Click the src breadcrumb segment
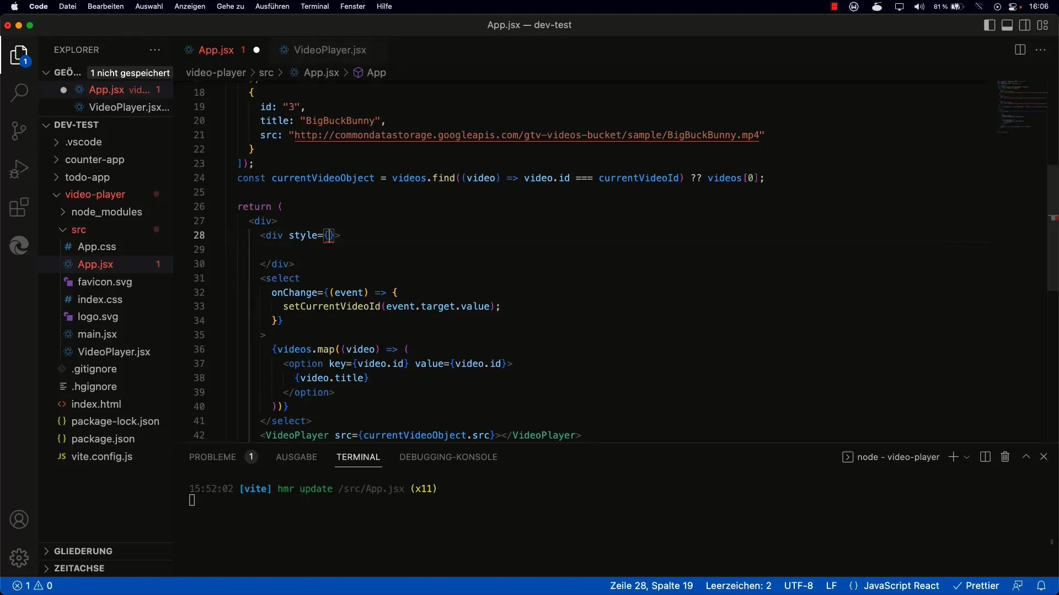Screen dimensions: 1059x595 click(x=266, y=73)
